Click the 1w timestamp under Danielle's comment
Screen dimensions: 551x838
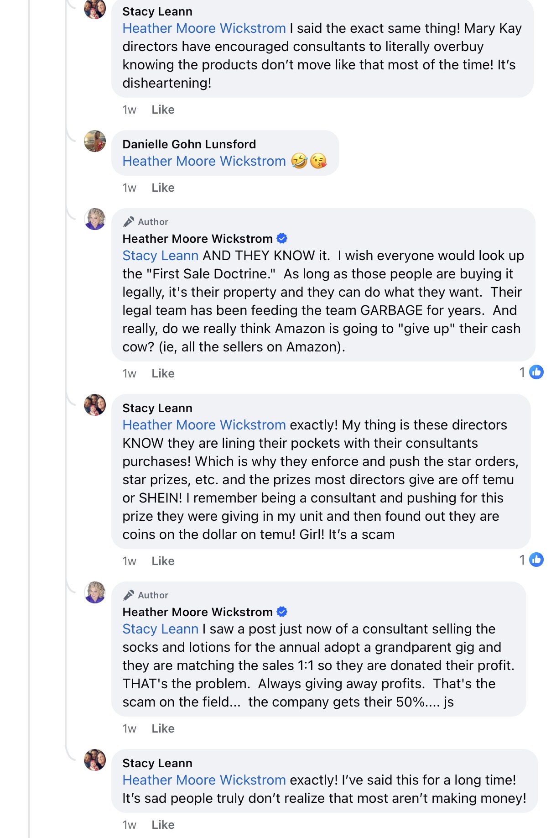click(x=129, y=188)
